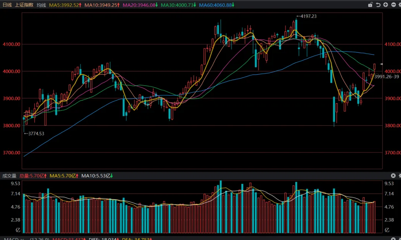The height and width of the screenshot is (240, 401).
Task: Click the 3774.53 low price annotation
Action: point(34,134)
